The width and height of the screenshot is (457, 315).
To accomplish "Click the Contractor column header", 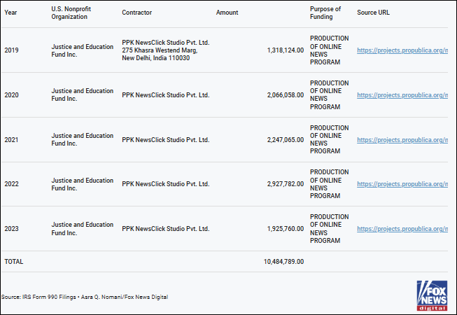I will pyautogui.click(x=136, y=13).
